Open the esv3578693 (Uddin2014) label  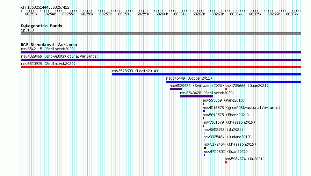pyautogui.click(x=135, y=71)
